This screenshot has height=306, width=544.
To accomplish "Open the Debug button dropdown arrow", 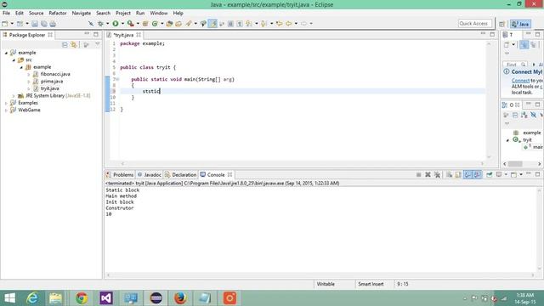I will pyautogui.click(x=108, y=24).
